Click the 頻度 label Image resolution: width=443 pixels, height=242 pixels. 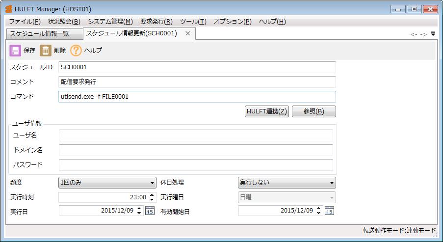click(x=16, y=183)
